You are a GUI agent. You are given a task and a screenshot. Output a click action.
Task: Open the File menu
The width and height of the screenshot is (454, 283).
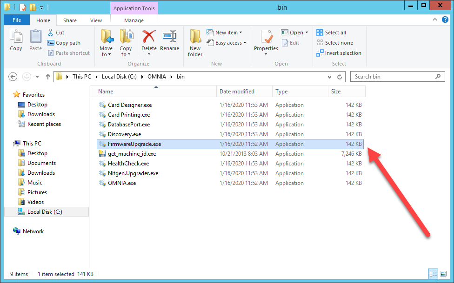pyautogui.click(x=17, y=20)
